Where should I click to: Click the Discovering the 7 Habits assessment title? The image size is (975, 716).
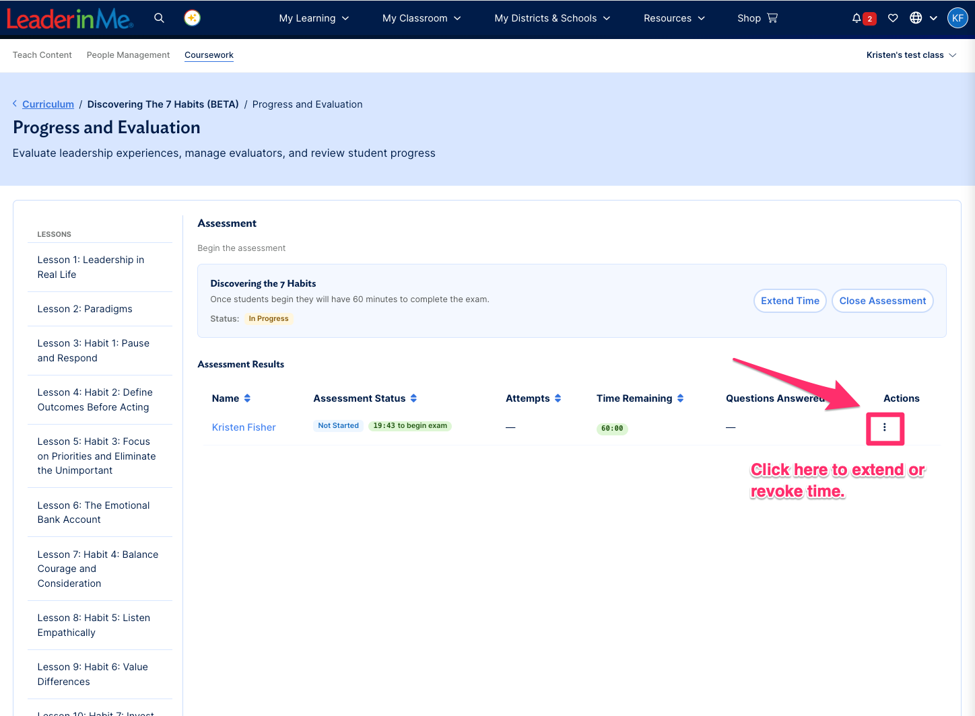click(263, 283)
